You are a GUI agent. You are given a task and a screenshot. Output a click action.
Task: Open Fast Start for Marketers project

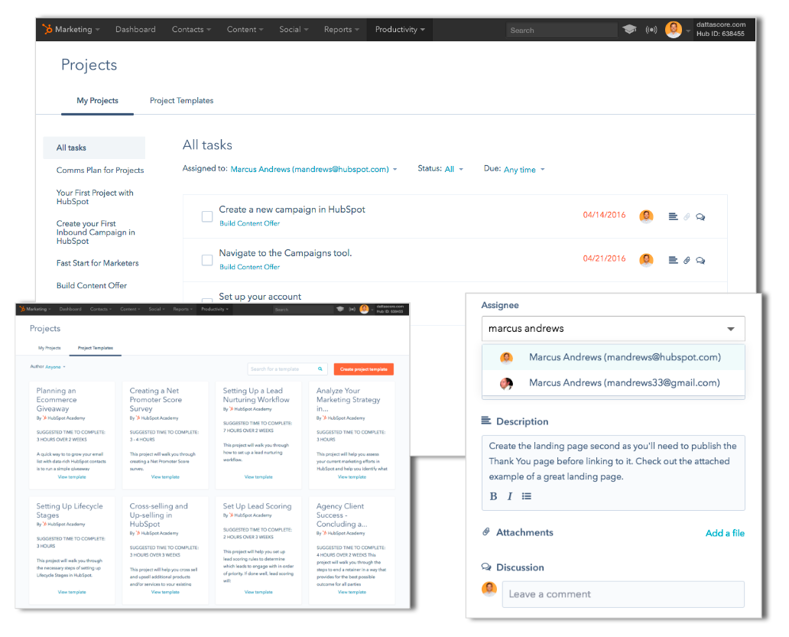pyautogui.click(x=98, y=263)
